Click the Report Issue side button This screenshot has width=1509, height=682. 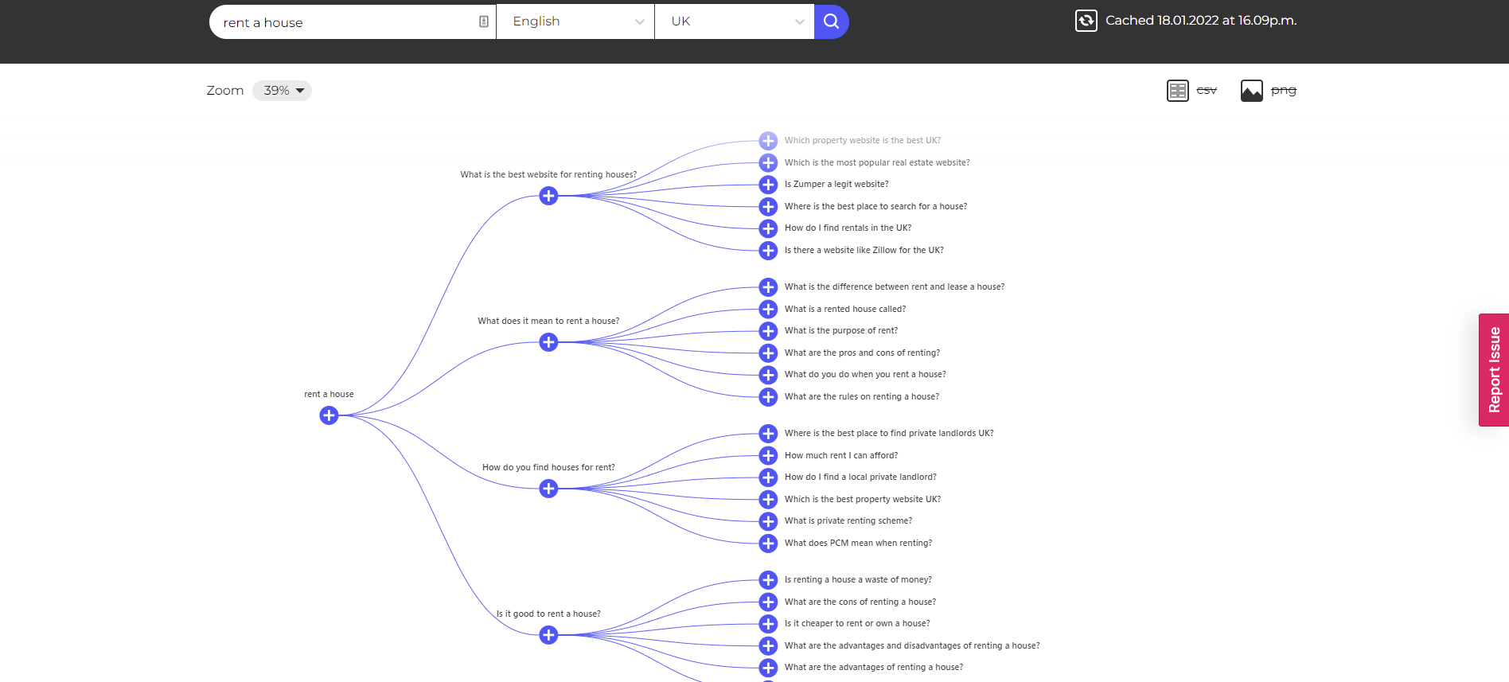click(1494, 370)
